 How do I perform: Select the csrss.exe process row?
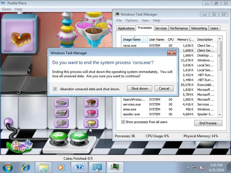(x=169, y=46)
